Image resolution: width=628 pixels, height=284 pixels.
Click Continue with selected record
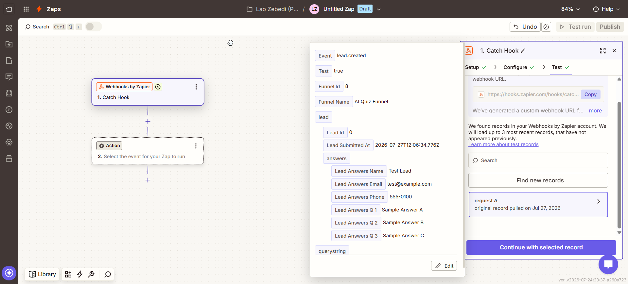tap(541, 247)
